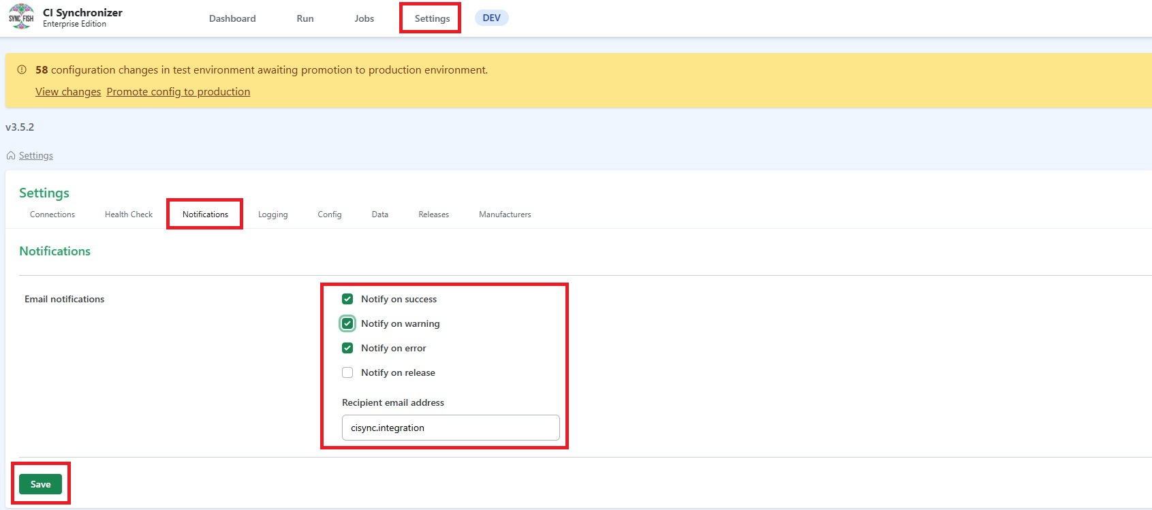
Task: Click the View changes link
Action: click(68, 92)
